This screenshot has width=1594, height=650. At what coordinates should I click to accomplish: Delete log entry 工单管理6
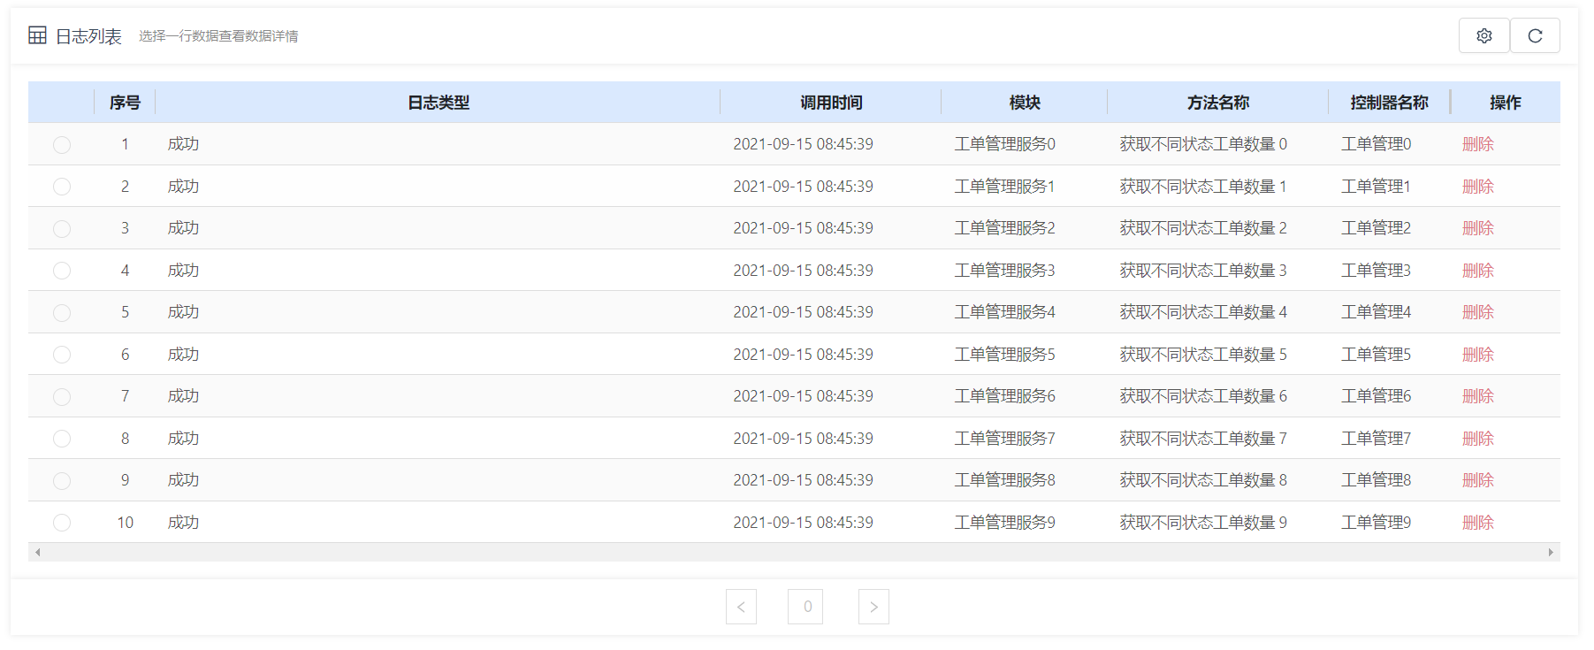click(1478, 396)
